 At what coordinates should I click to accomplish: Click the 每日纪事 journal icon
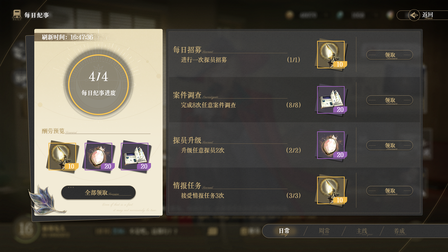pyautogui.click(x=17, y=15)
